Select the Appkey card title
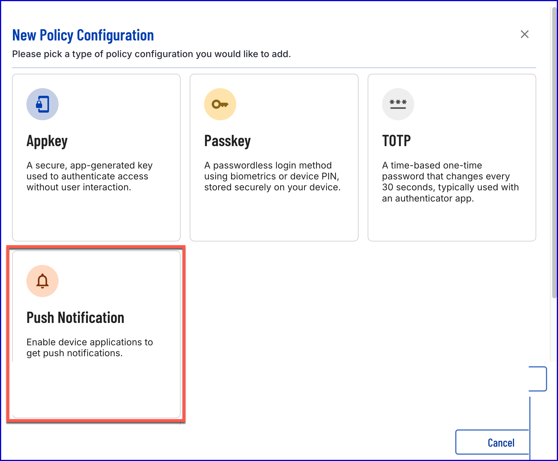 pos(47,141)
